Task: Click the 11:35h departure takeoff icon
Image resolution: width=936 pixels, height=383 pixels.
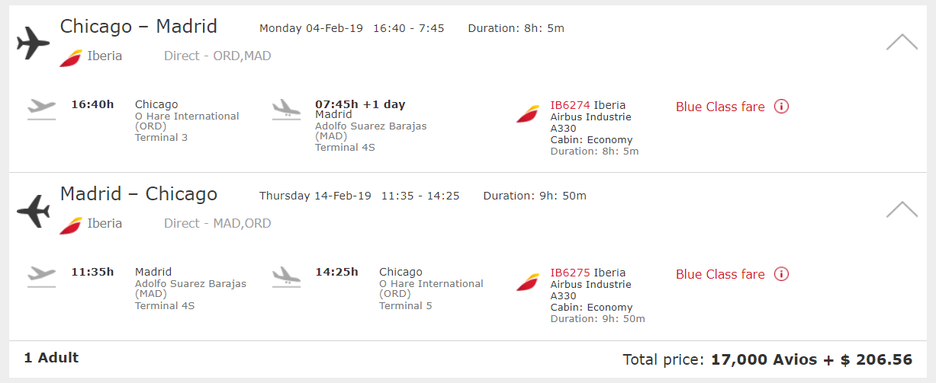Action: [42, 276]
